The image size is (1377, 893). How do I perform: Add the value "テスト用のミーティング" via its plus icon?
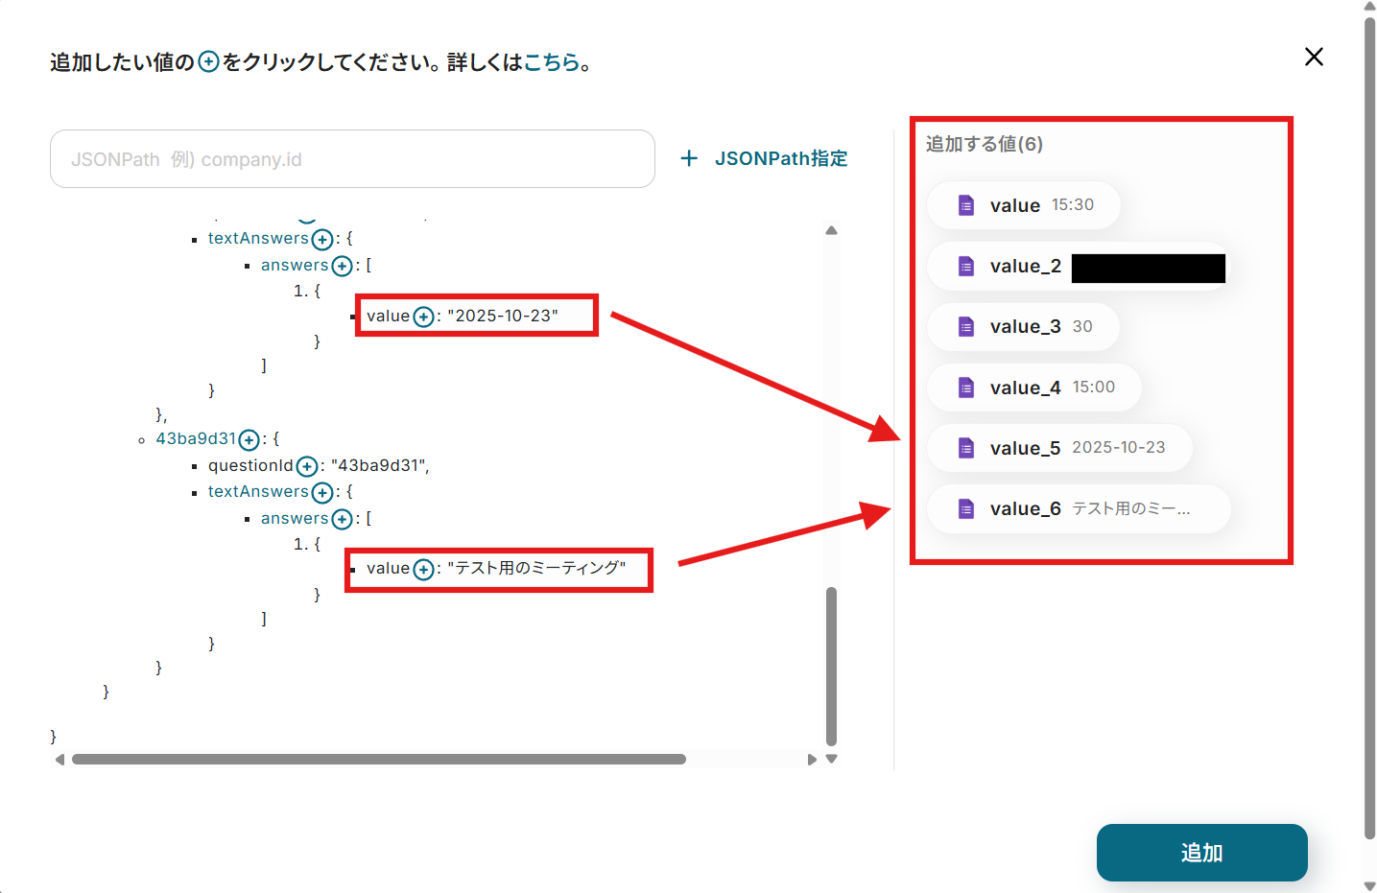click(x=423, y=570)
